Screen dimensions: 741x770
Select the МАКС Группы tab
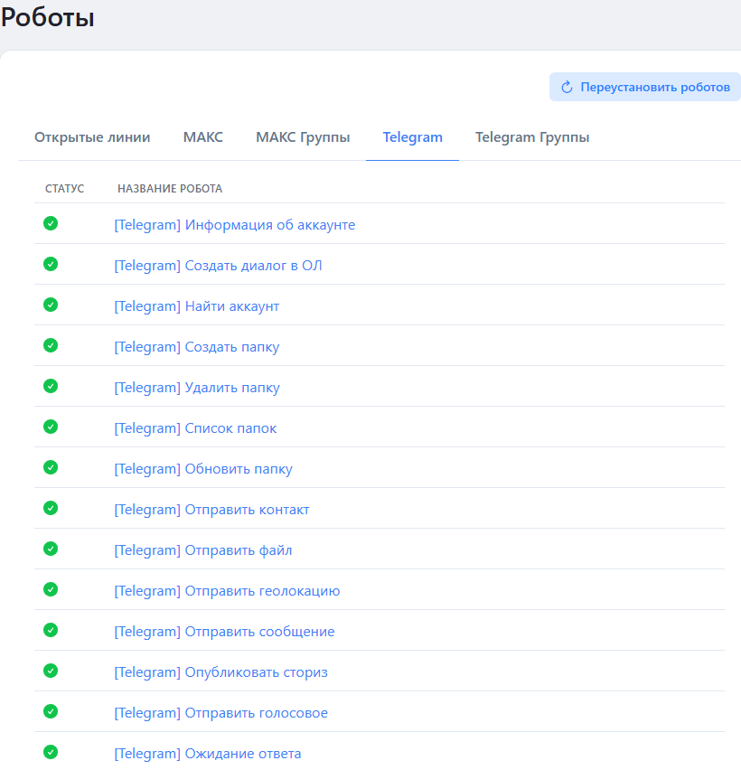(x=303, y=137)
